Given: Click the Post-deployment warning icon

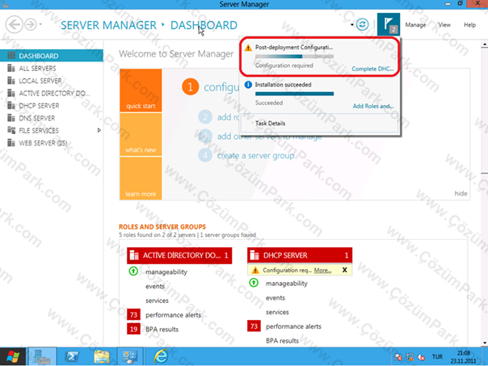Looking at the screenshot, I should (x=248, y=48).
